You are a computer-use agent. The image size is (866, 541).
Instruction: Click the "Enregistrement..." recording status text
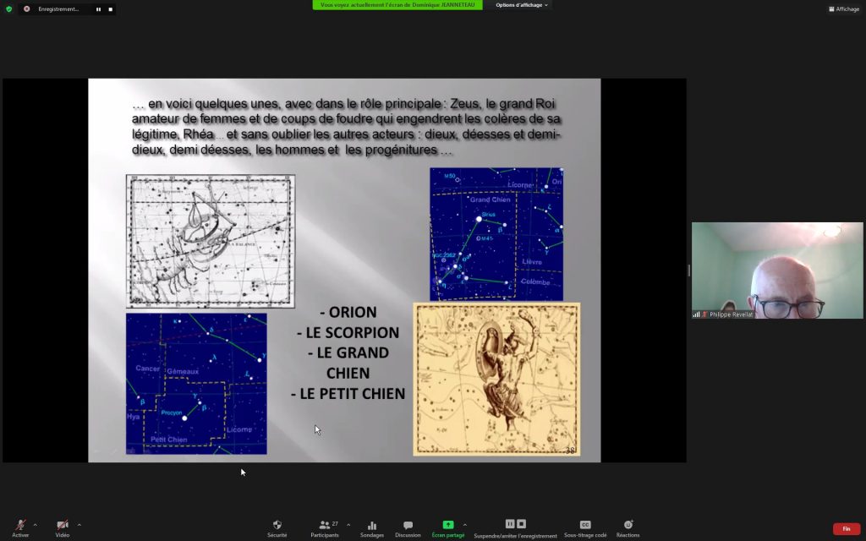[58, 9]
